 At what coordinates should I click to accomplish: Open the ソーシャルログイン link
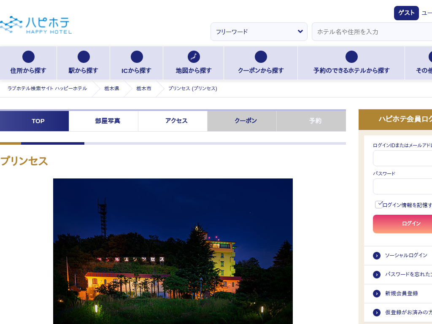pos(406,256)
